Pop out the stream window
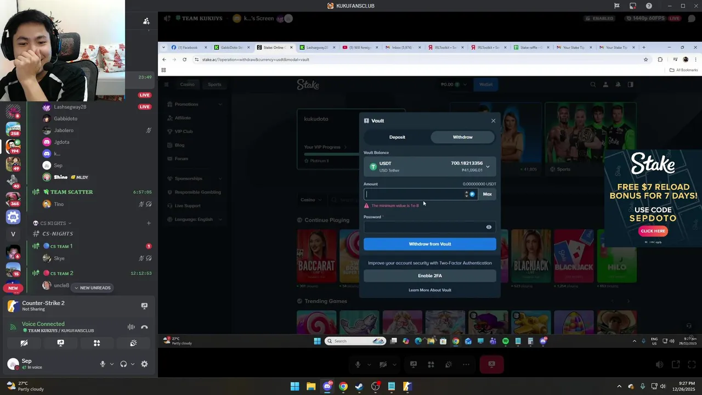The width and height of the screenshot is (702, 395). (676, 364)
